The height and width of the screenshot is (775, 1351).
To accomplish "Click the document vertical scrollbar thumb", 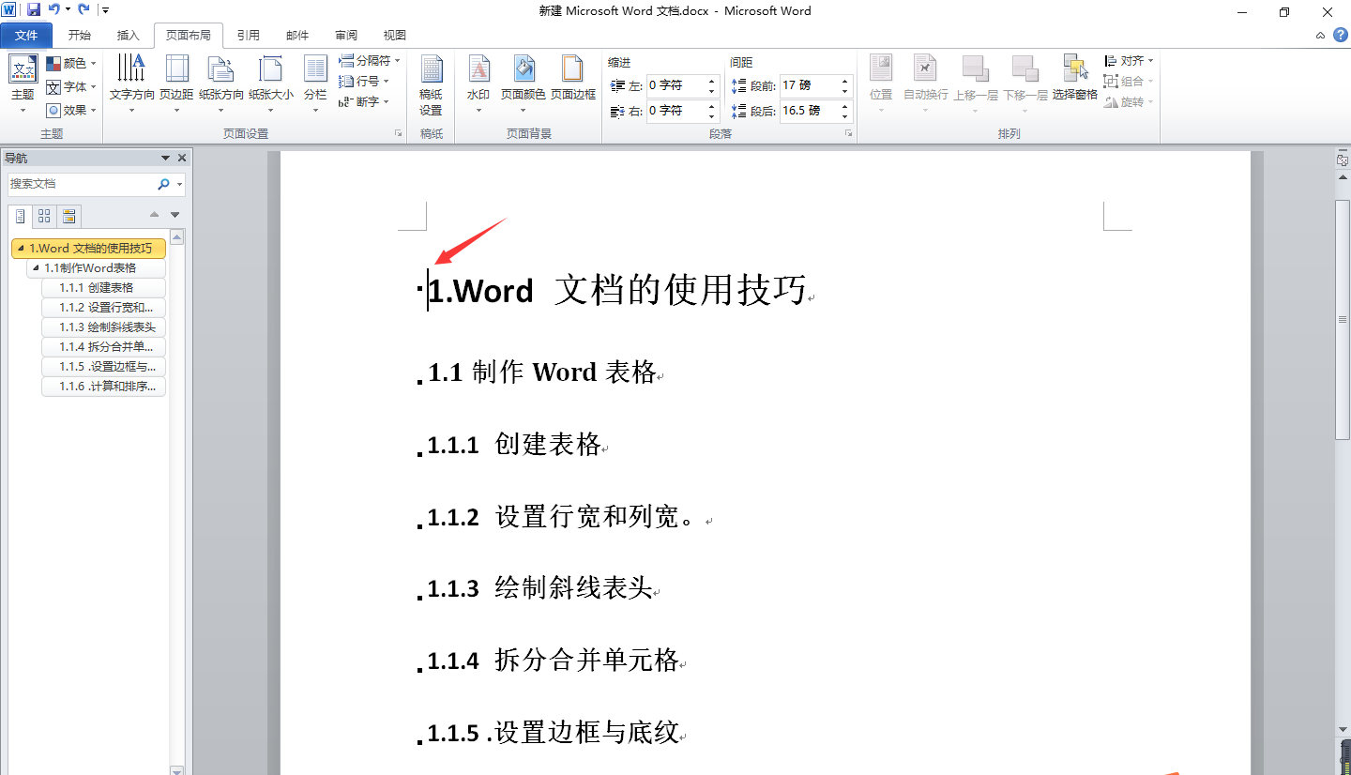I will 1343,319.
